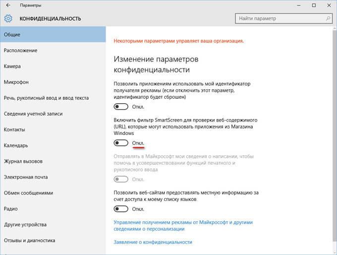
Task: Open Заявление о конфиденциальности link
Action: tap(153, 242)
